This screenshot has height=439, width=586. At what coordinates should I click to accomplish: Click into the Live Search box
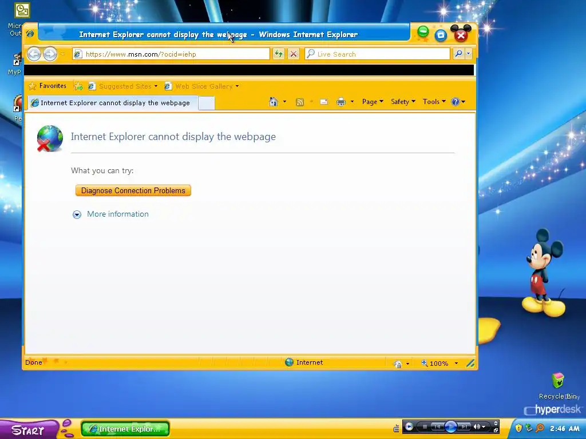click(378, 54)
